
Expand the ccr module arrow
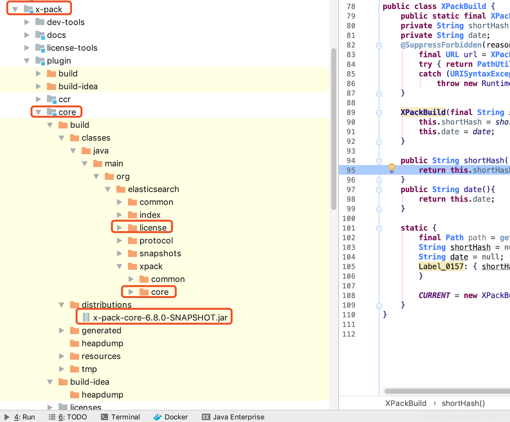(39, 99)
